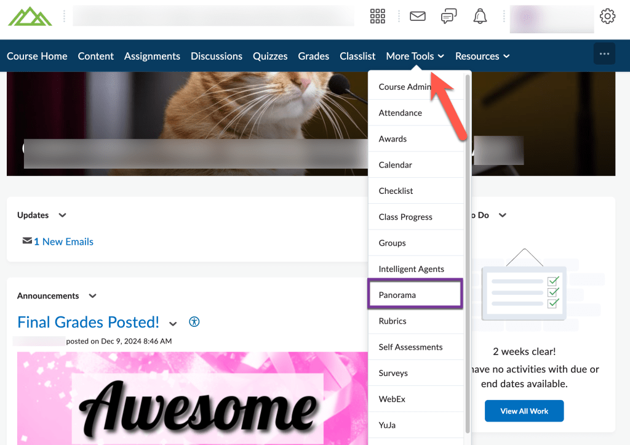Image resolution: width=630 pixels, height=445 pixels.
Task: Open the 1 New Emails link
Action: (x=64, y=242)
